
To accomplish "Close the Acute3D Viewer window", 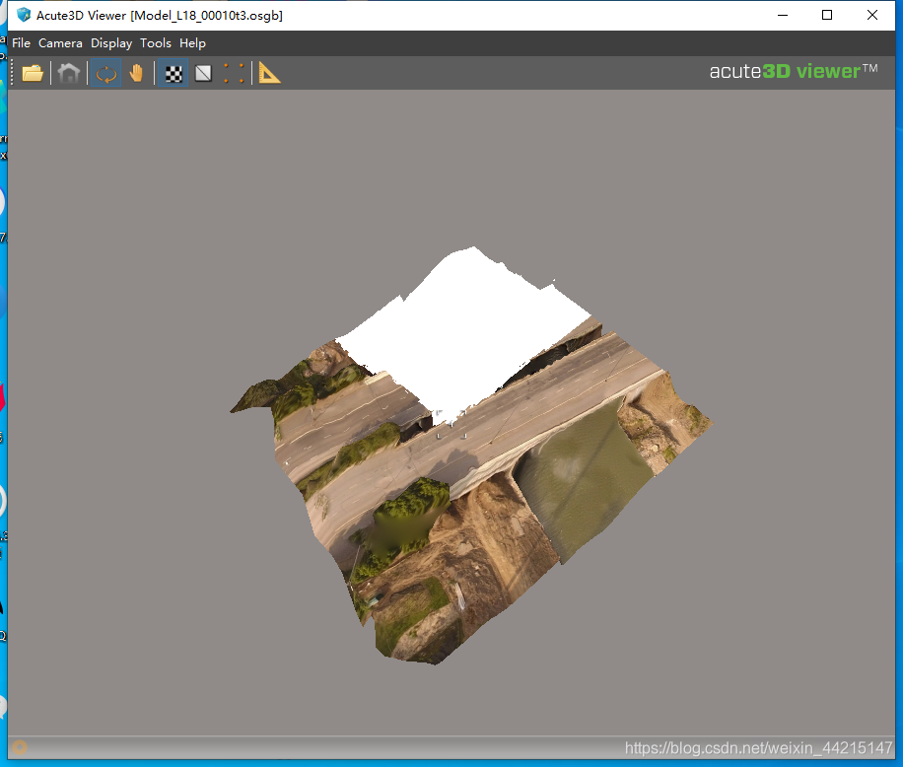I will click(872, 15).
